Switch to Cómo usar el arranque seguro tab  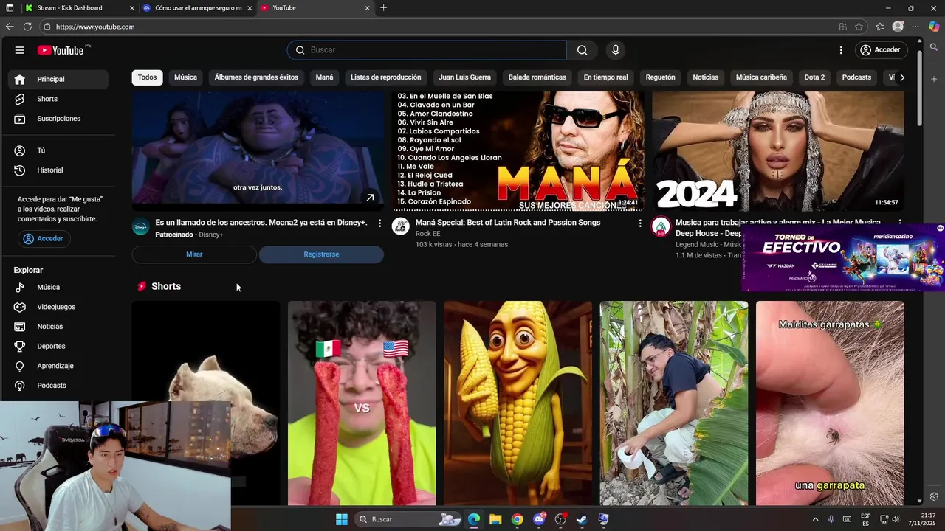pos(198,8)
